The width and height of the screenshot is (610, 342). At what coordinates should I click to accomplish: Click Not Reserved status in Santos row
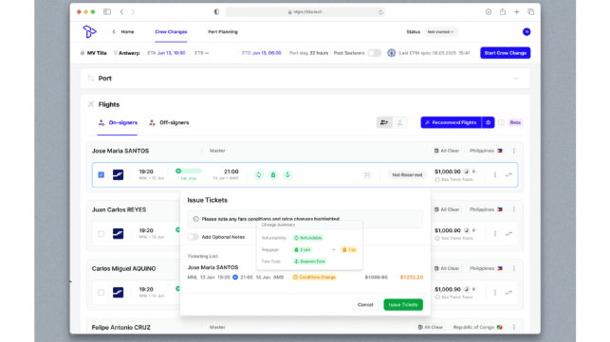(407, 175)
